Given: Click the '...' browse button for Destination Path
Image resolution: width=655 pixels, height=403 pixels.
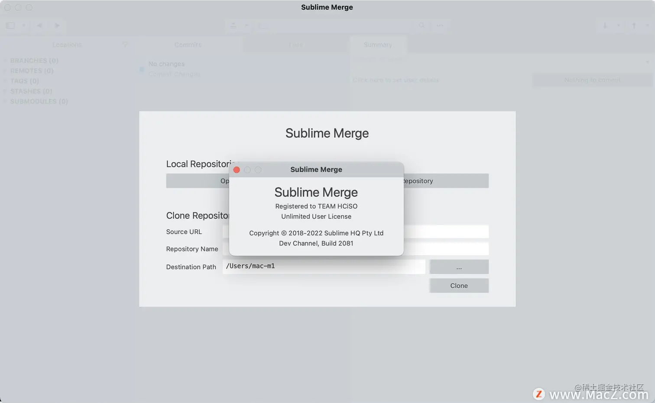Looking at the screenshot, I should (459, 267).
